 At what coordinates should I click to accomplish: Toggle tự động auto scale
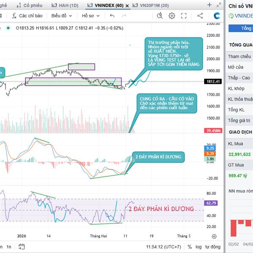[213, 247]
